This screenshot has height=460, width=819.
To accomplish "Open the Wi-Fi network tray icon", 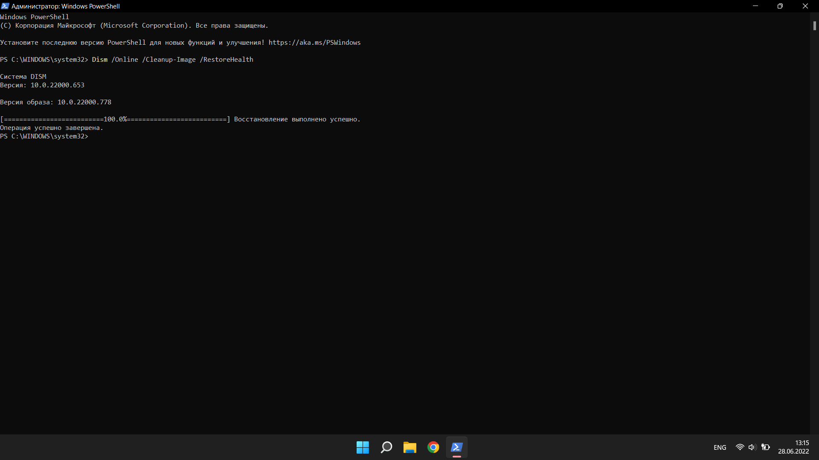I will pos(740,447).
